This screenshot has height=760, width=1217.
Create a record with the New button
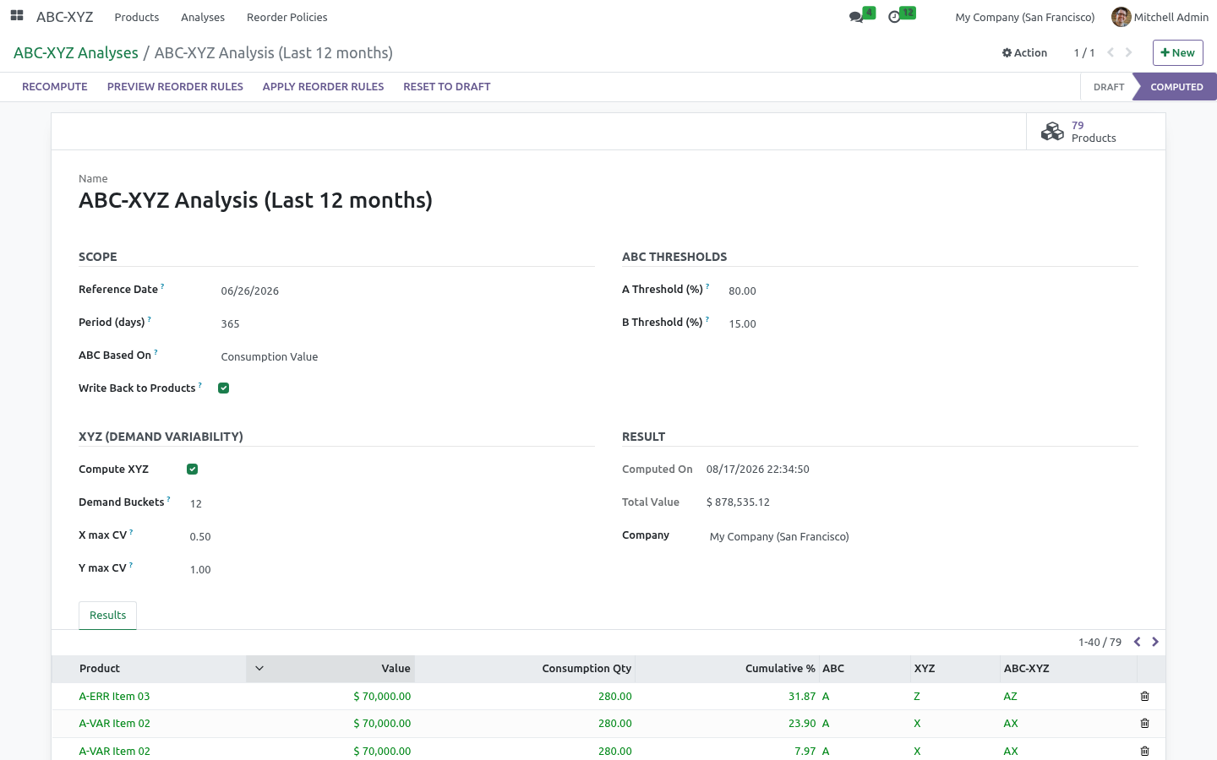(1177, 52)
